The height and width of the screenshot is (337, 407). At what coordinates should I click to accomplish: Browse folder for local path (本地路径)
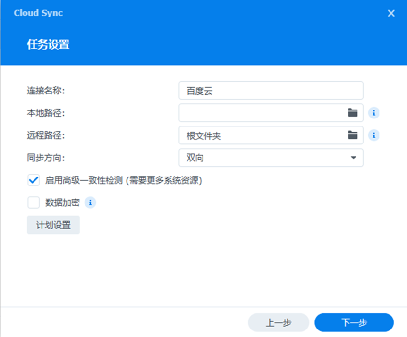point(353,113)
